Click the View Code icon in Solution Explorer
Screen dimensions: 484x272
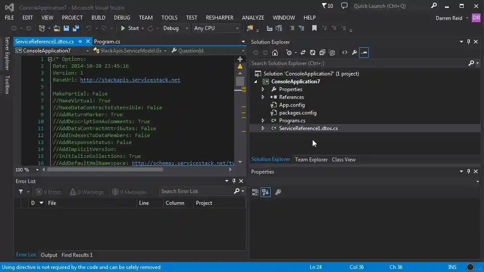pos(345,52)
